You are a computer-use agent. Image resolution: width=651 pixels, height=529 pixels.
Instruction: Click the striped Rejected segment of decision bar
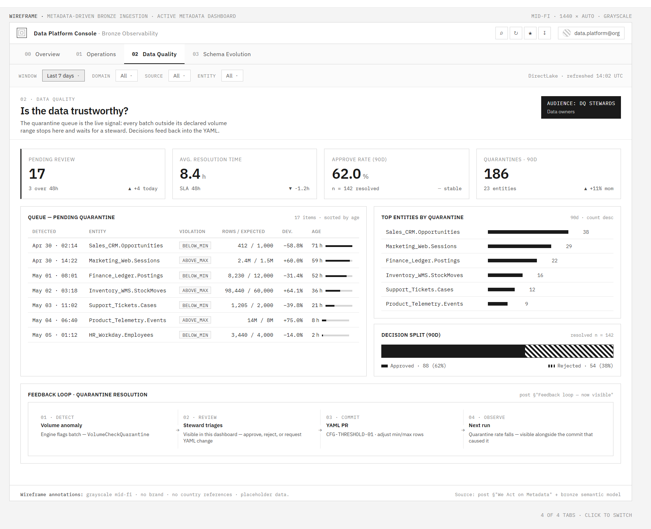click(x=569, y=351)
